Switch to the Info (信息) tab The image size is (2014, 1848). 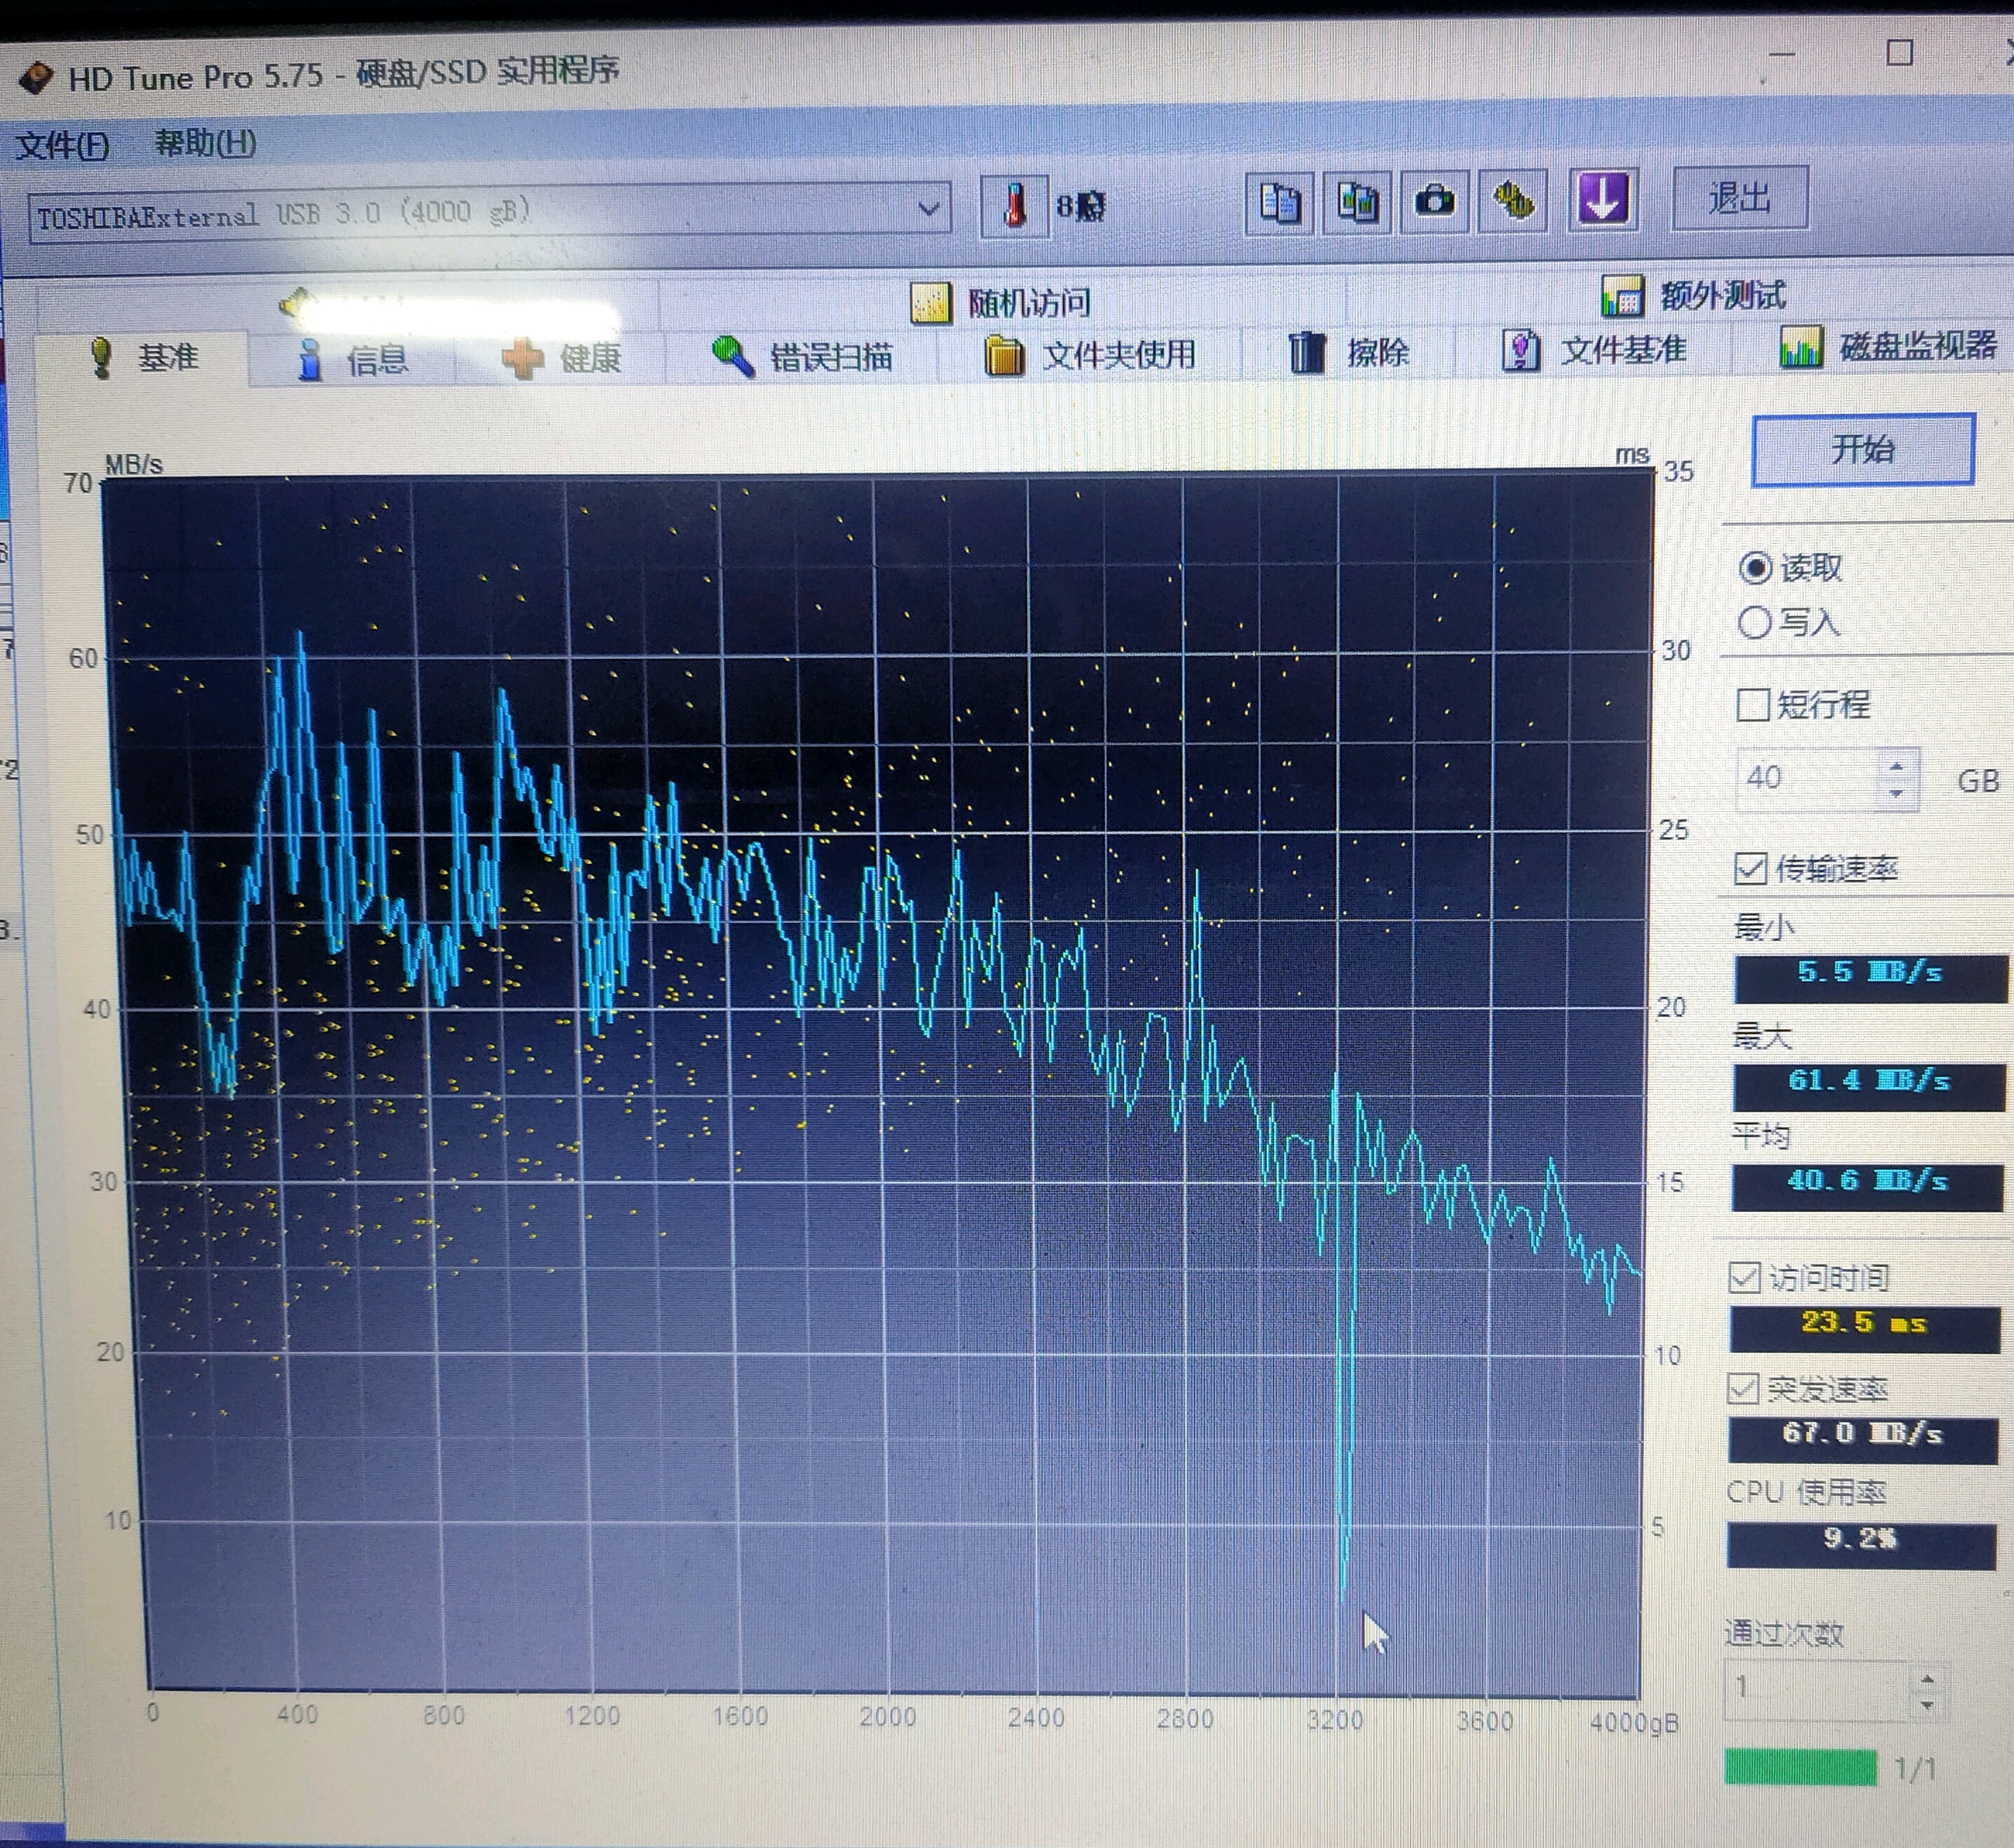tap(353, 359)
